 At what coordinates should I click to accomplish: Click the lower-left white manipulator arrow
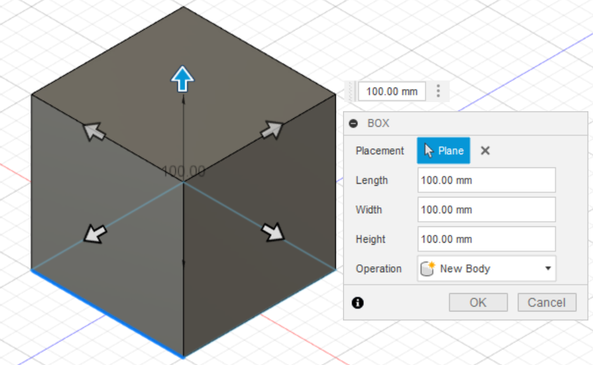pos(95,234)
